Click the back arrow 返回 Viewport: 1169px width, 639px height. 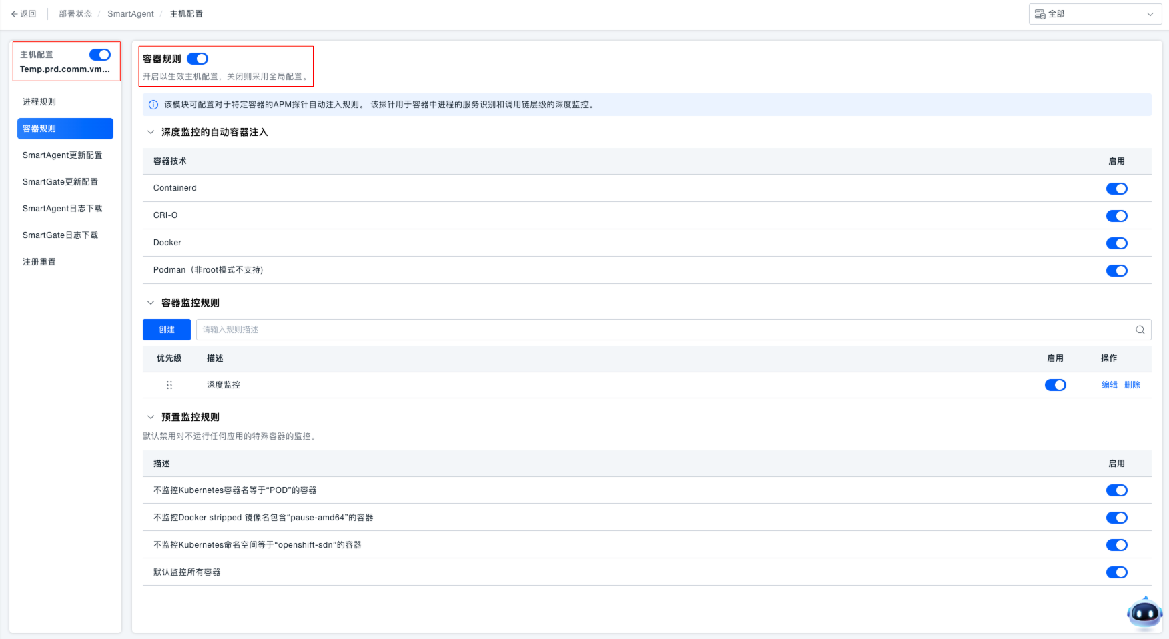[x=23, y=14]
